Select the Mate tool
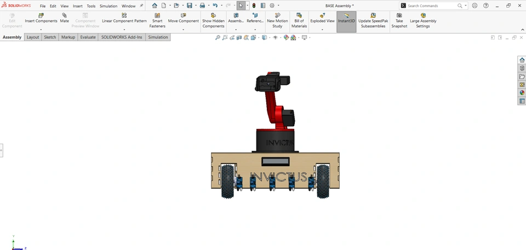Viewport: 526px width, 250px height. 65,18
